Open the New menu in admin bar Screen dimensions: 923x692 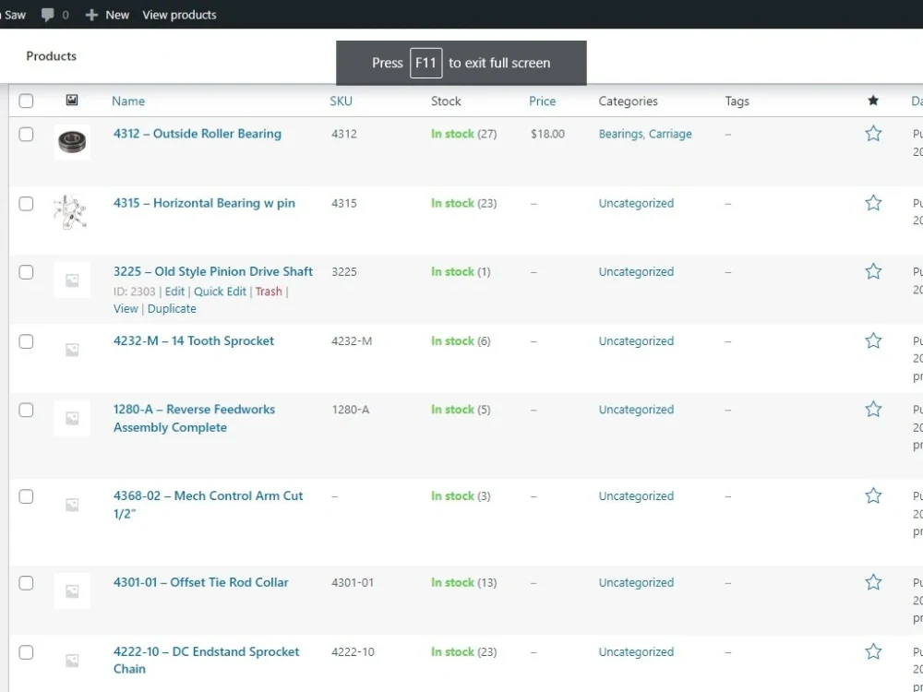pyautogui.click(x=107, y=15)
